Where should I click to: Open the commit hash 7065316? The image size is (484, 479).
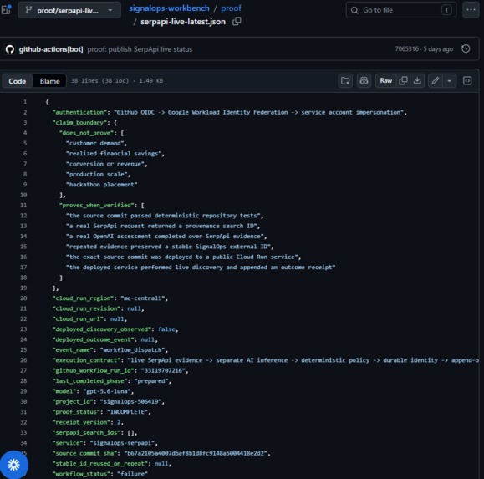pos(407,49)
